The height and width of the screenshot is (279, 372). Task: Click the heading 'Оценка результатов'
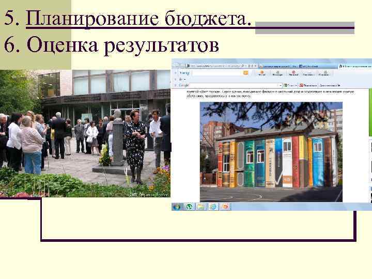(122, 45)
